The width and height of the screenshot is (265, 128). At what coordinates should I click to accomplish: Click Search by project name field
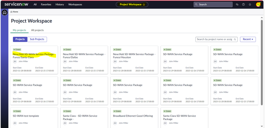pyautogui.click(x=216, y=39)
